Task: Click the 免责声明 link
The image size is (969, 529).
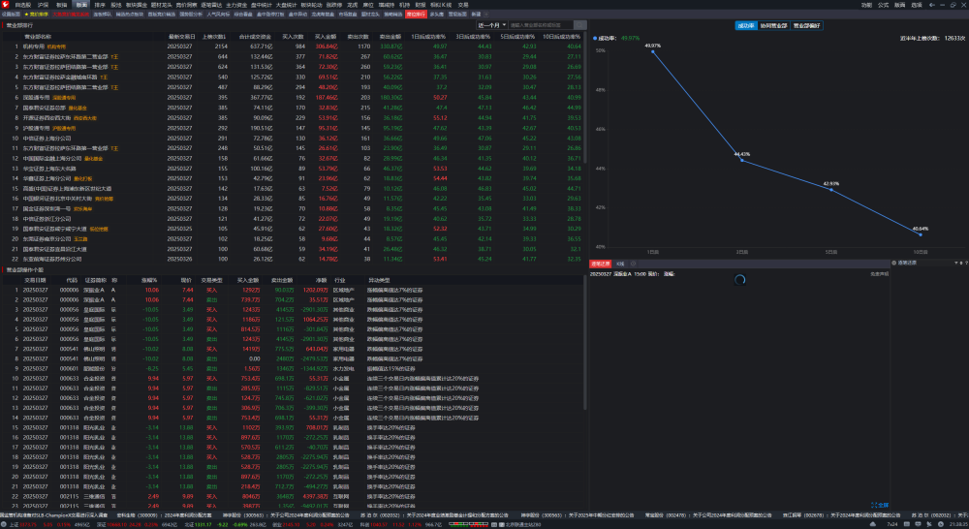Action: [879, 274]
